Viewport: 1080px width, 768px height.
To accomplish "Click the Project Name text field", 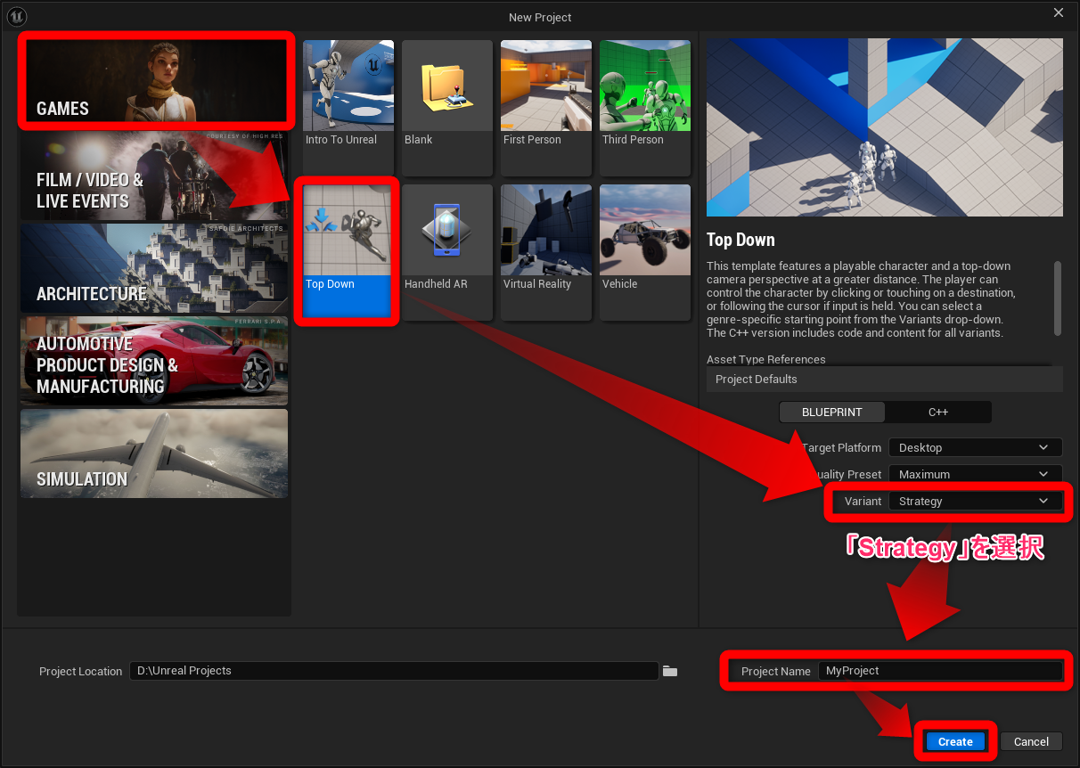I will click(940, 671).
